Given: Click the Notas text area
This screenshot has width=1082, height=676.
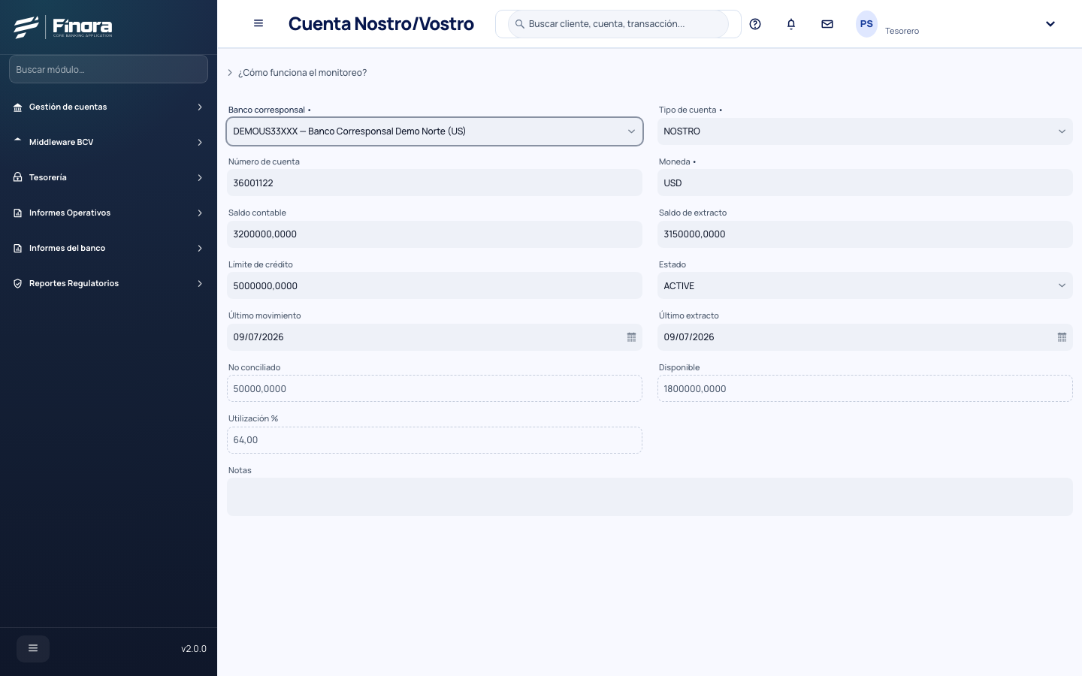Looking at the screenshot, I should pos(650,497).
